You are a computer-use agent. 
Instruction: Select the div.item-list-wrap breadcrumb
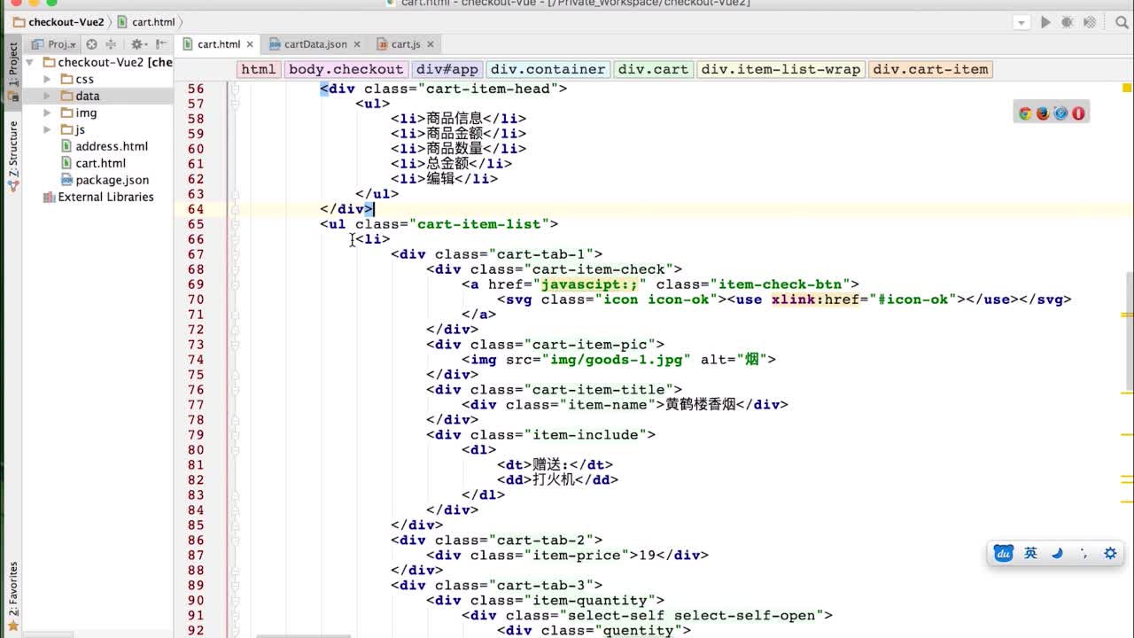point(781,69)
